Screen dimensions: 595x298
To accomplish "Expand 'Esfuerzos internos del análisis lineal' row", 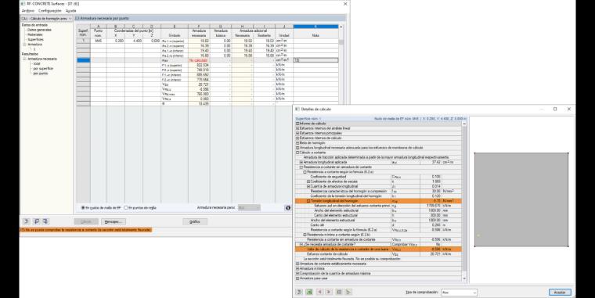I will [x=297, y=128].
